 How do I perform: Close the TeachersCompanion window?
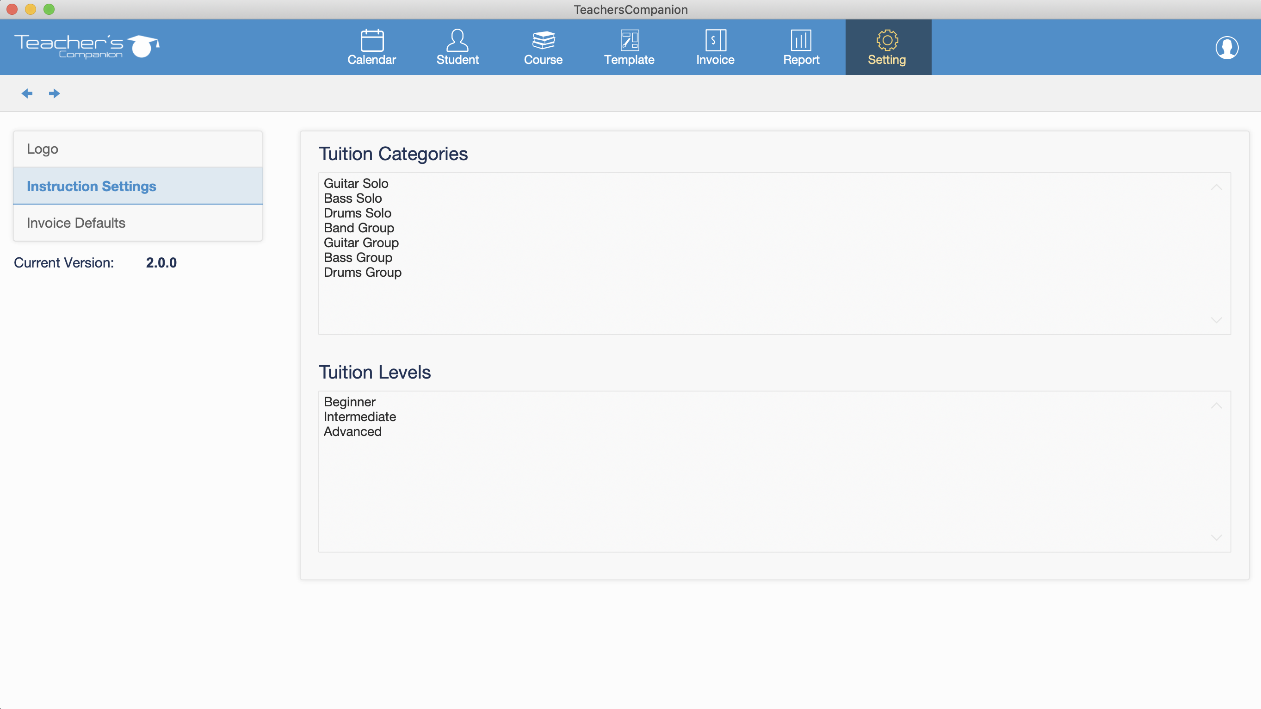tap(12, 9)
